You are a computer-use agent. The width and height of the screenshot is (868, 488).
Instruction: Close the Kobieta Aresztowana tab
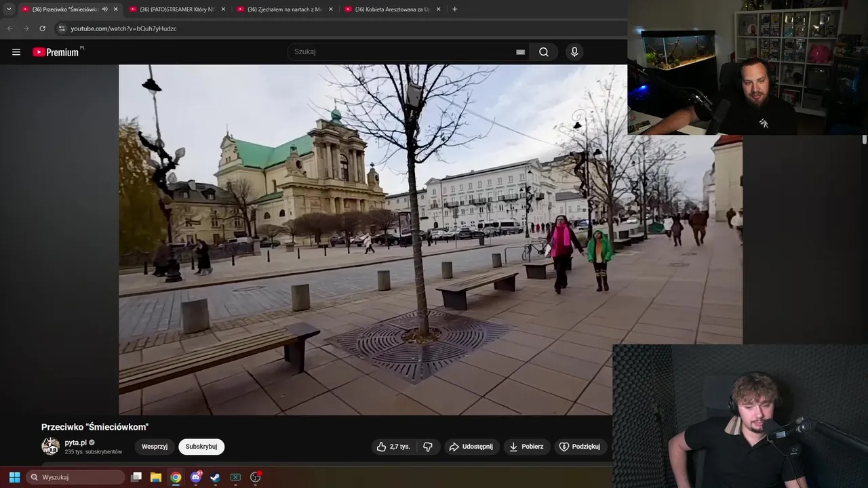pyautogui.click(x=438, y=9)
